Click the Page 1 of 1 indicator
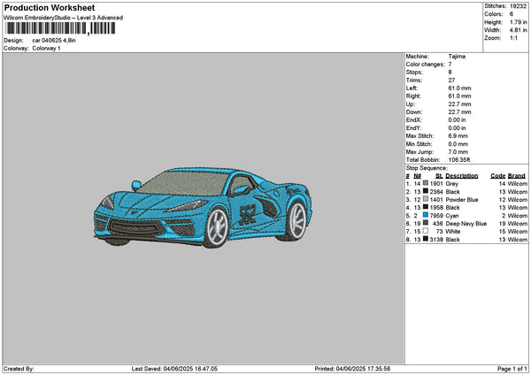 tap(511, 368)
